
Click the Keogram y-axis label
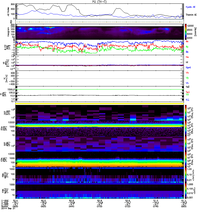[x=8, y=32]
